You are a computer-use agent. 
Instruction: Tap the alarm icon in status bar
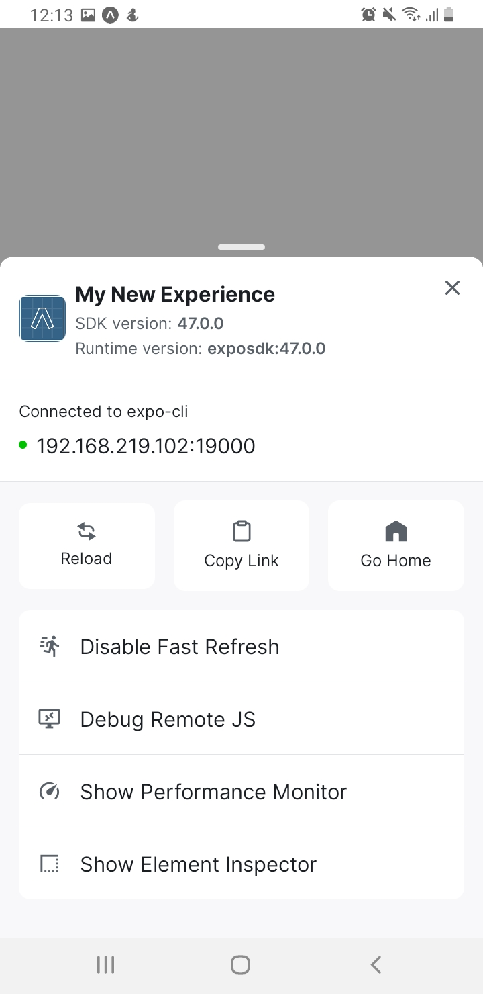point(368,14)
